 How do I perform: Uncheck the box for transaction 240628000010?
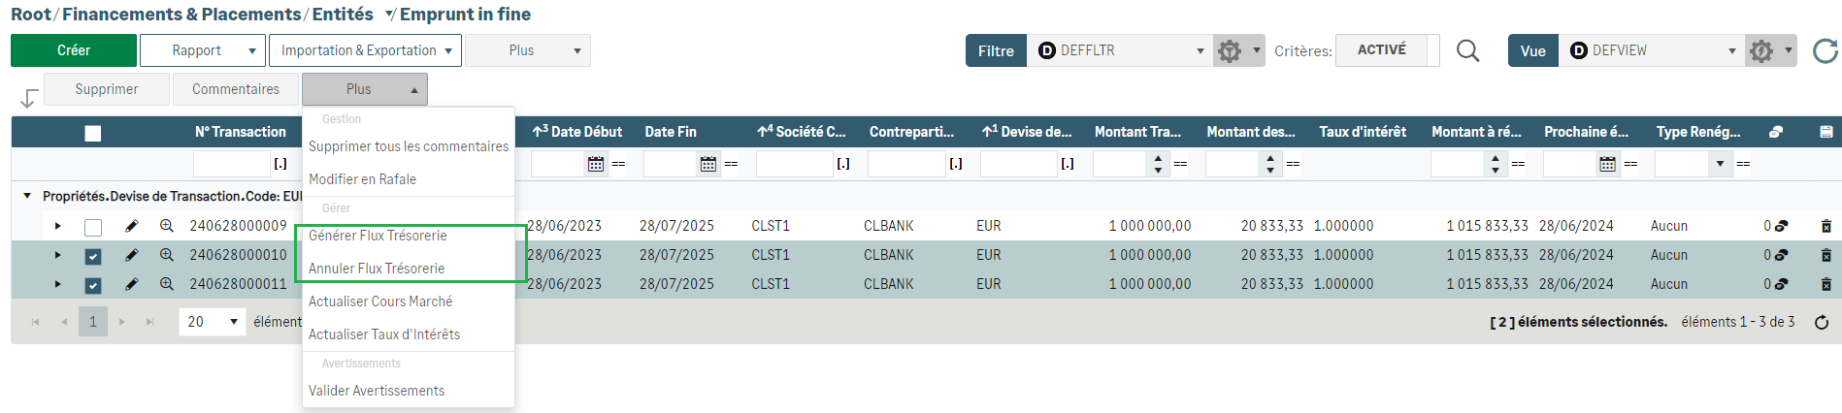[93, 256]
